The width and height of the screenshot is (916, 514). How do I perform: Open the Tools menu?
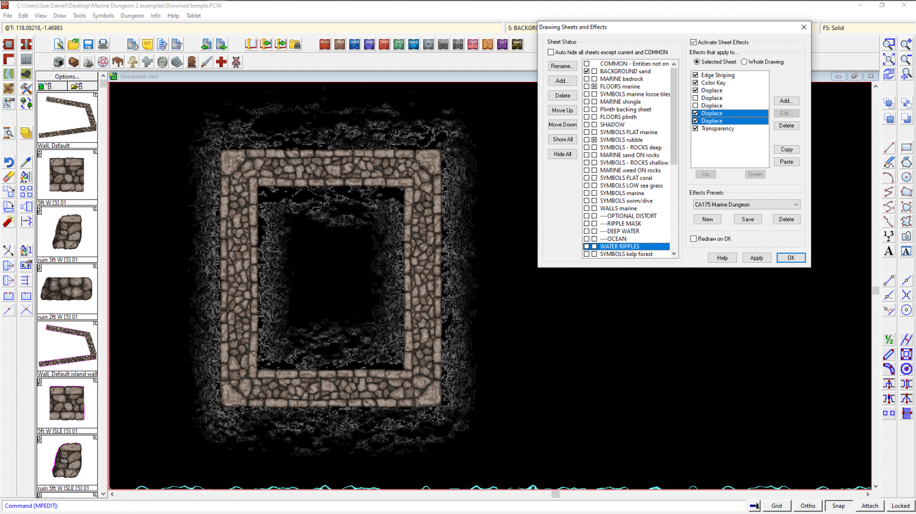click(79, 16)
